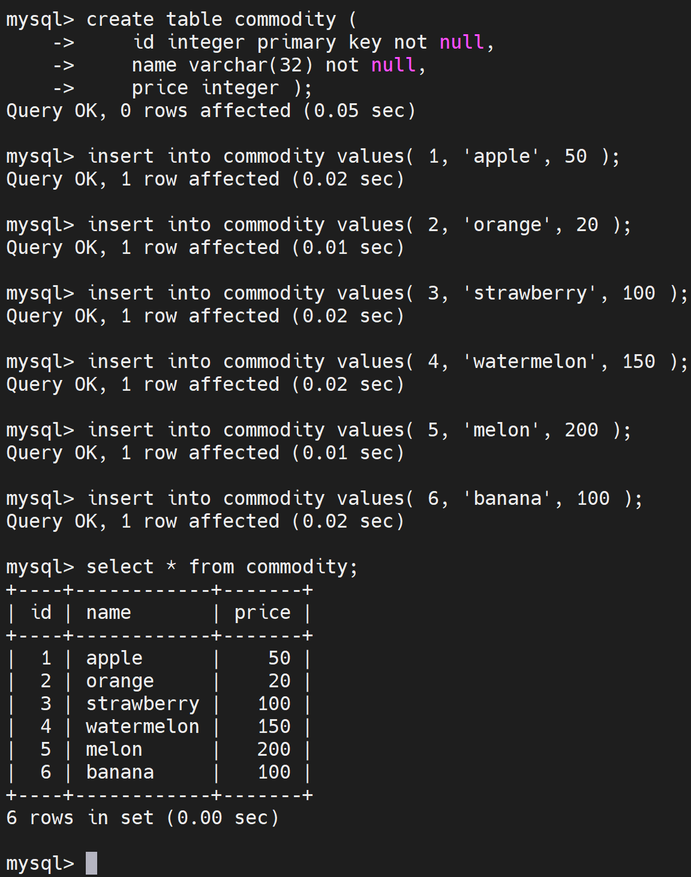Click the price 200 in the melon row

point(274,749)
